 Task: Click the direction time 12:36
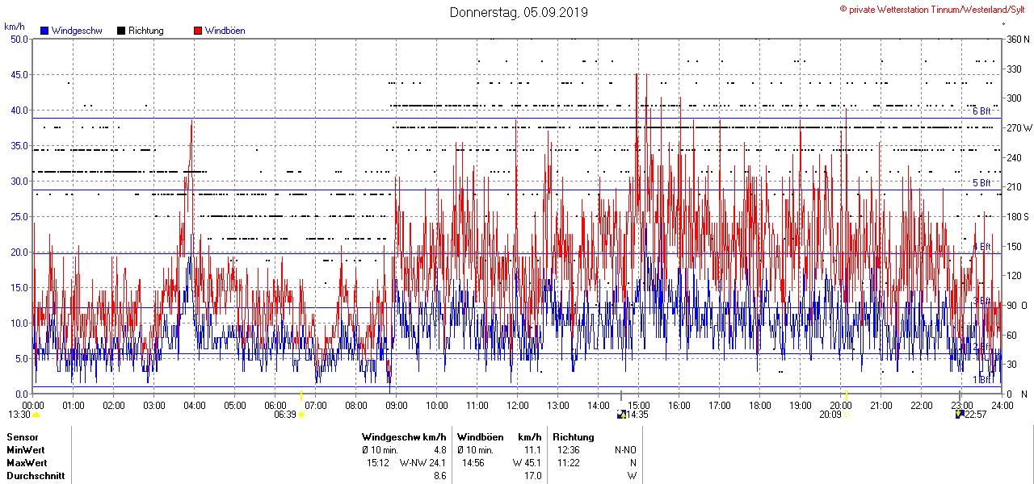click(568, 450)
